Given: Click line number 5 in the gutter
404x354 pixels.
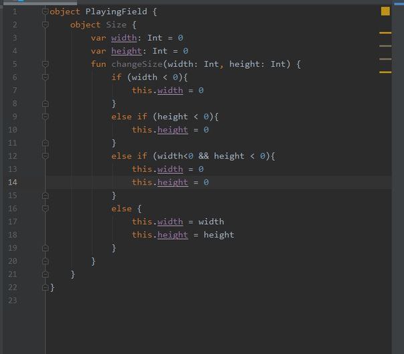Looking at the screenshot, I should tap(15, 64).
